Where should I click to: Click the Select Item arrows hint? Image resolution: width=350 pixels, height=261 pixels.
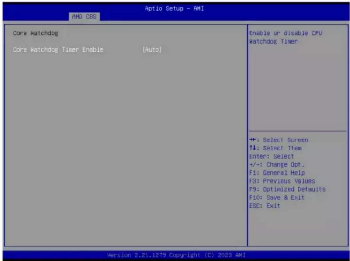275,148
